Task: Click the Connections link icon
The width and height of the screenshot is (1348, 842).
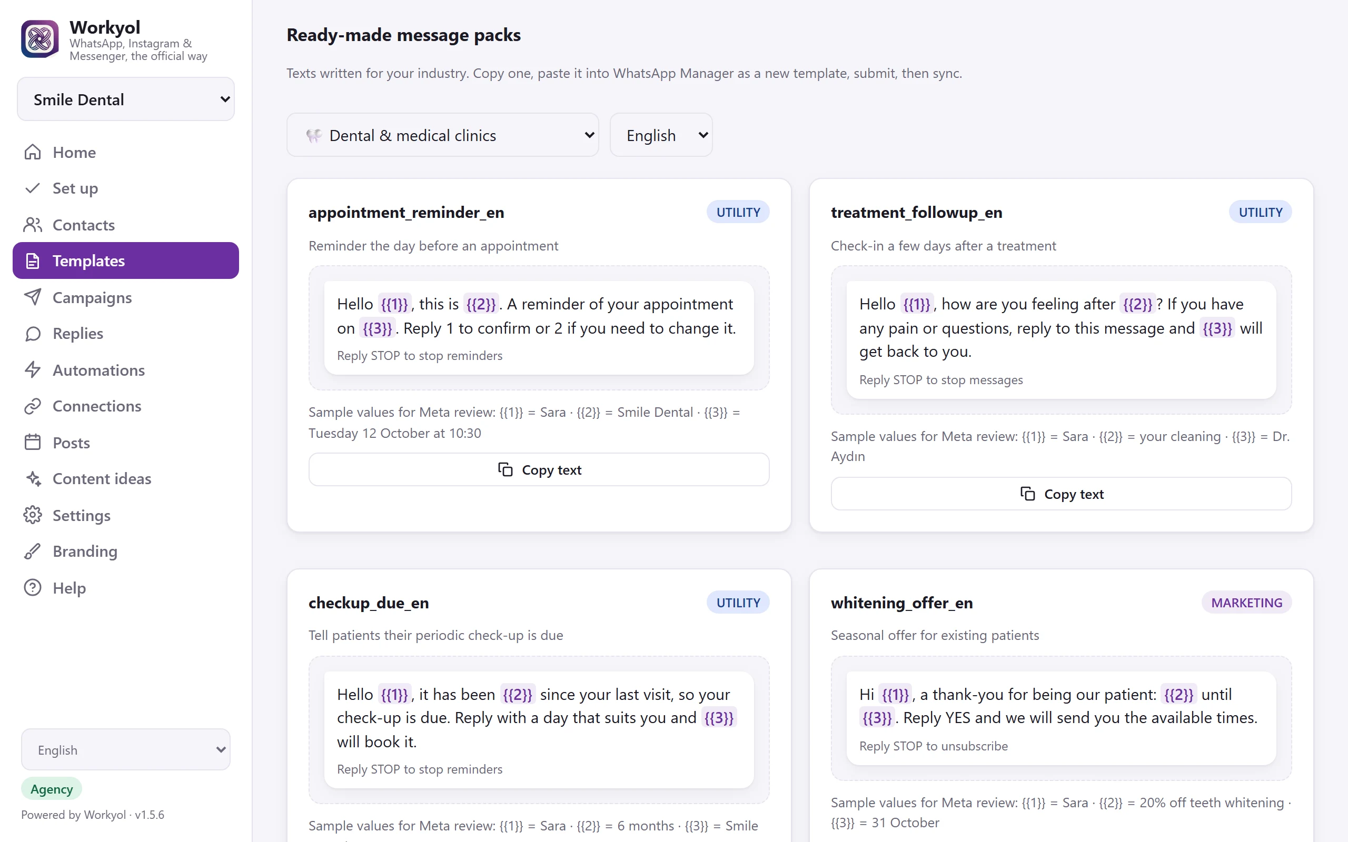Action: click(33, 406)
